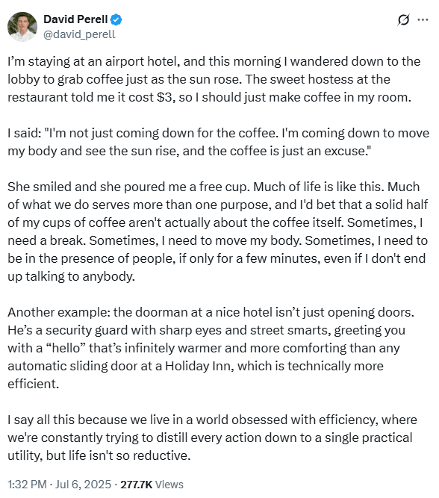The image size is (439, 498).
Task: Click the word Views in the footer
Action: coord(169,485)
